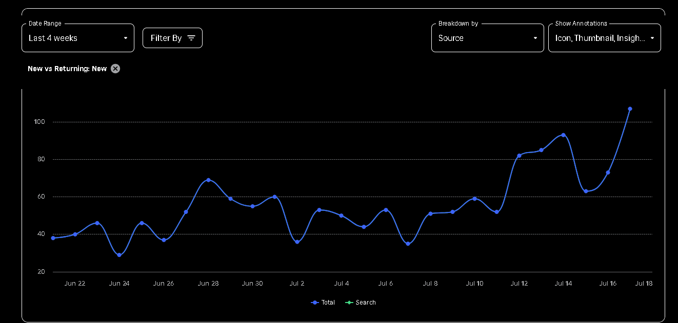The height and width of the screenshot is (323, 678).
Task: Click the Filter By button
Action: pos(172,37)
